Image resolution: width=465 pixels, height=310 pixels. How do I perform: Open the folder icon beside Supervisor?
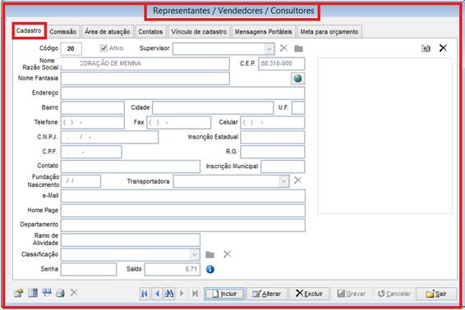[298, 48]
